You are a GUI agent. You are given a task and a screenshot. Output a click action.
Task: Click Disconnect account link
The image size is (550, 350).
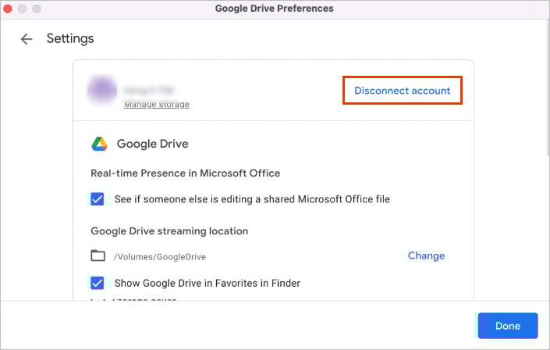point(403,91)
